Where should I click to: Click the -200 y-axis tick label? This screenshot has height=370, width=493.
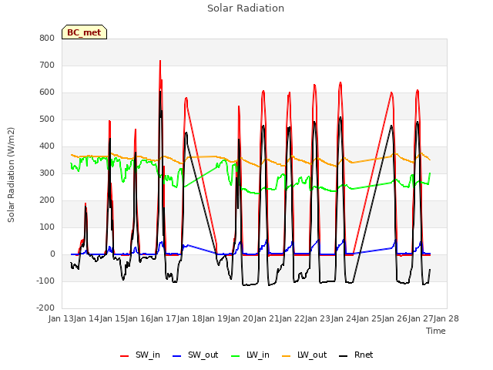[45, 308]
